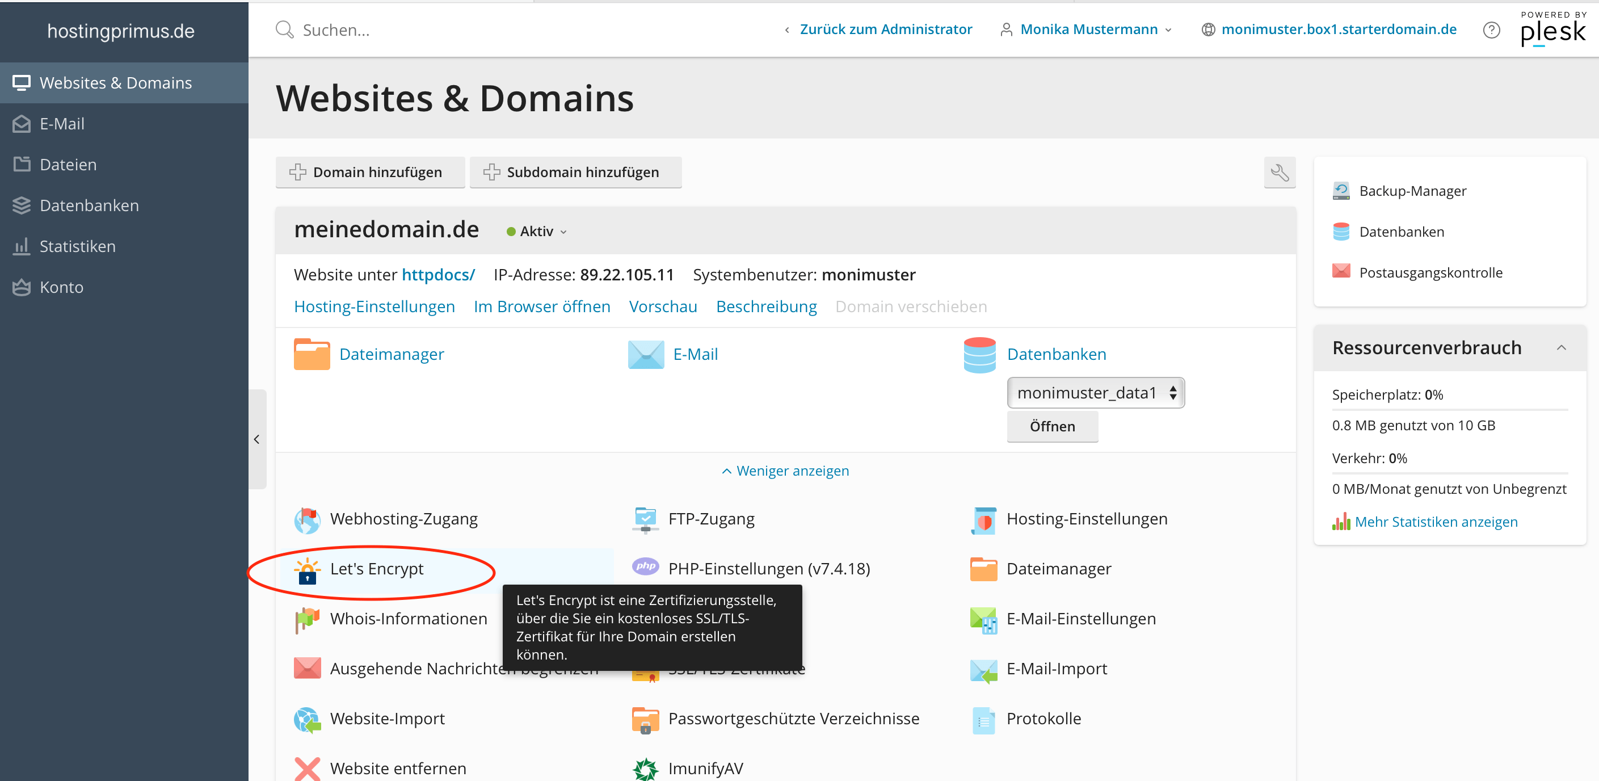The height and width of the screenshot is (781, 1599).
Task: Click the PHP-Einstellungen php icon
Action: point(646,566)
